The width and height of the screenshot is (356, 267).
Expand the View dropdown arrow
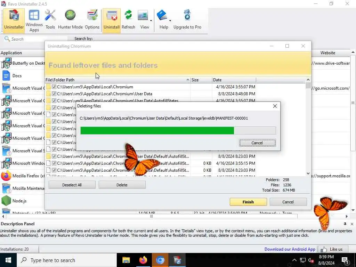(151, 21)
